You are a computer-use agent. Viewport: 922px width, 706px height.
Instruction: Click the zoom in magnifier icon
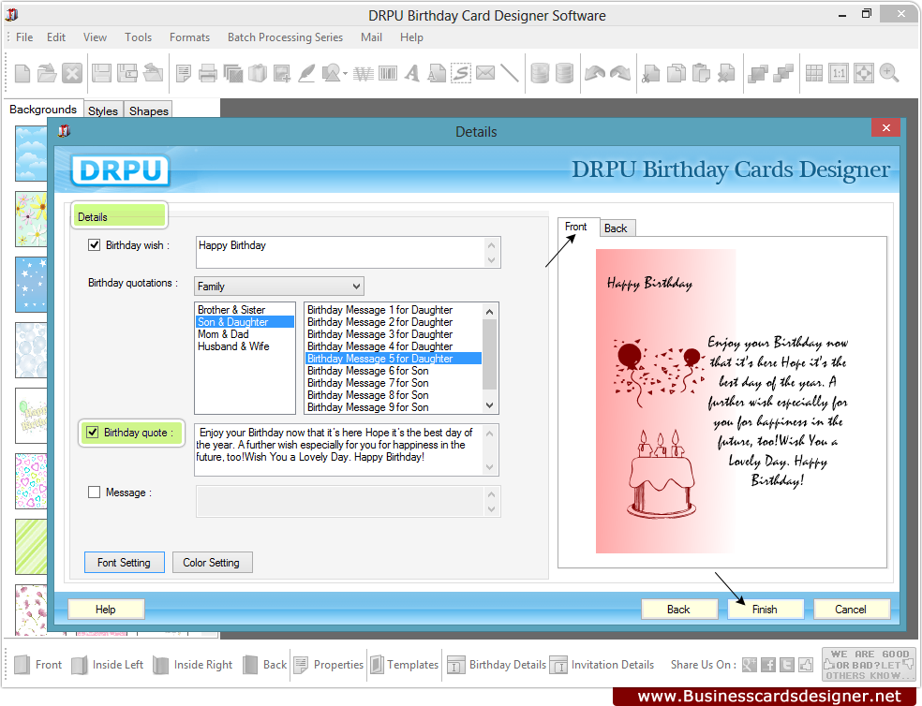click(x=888, y=73)
